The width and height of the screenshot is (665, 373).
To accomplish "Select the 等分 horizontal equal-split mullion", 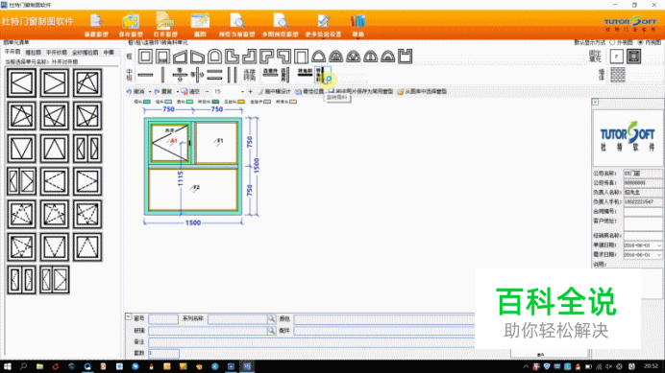I will tap(180, 75).
